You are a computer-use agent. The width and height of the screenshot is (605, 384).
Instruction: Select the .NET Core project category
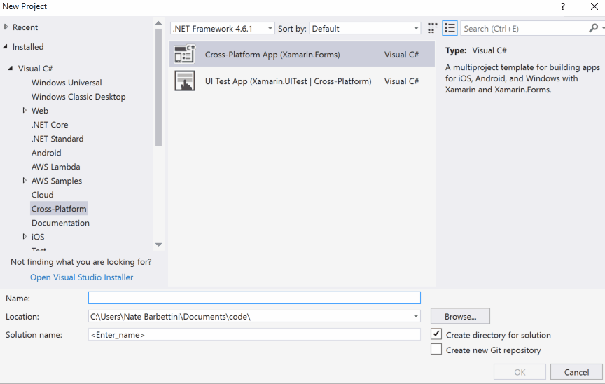50,125
